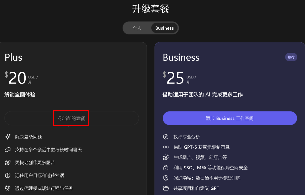The height and width of the screenshot is (195, 305).
Task: Click the image icon beside 更快地创作更多图片
Action: pyautogui.click(x=8, y=163)
